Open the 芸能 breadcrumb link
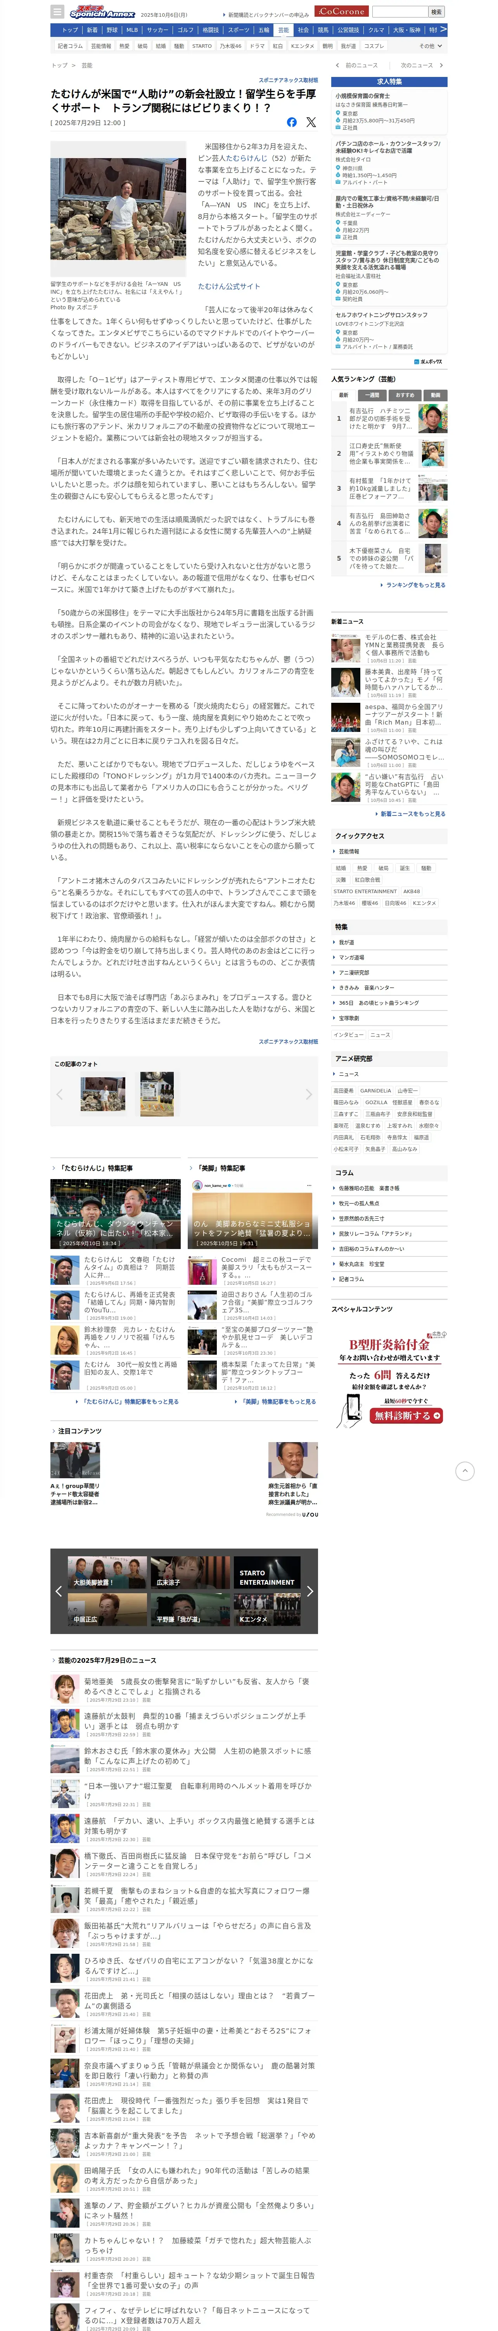498x2331 pixels. point(87,65)
